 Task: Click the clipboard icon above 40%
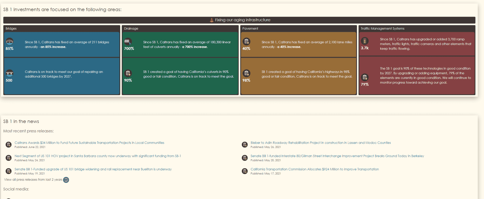tap(246, 41)
